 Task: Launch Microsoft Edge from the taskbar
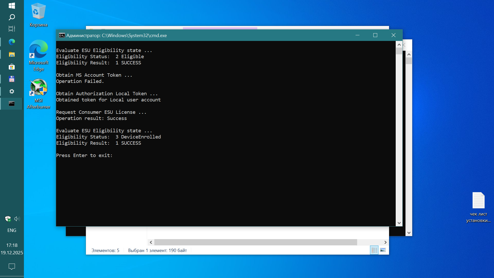(x=12, y=42)
